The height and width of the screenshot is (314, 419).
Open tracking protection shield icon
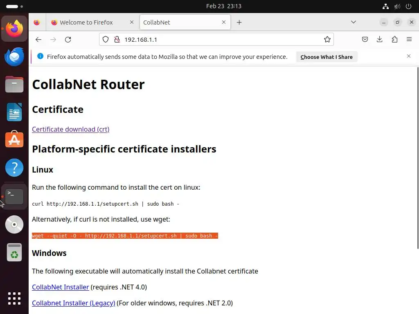click(106, 40)
